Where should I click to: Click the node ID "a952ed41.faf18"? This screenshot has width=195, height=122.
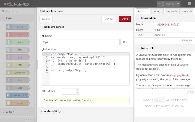tap(167, 24)
